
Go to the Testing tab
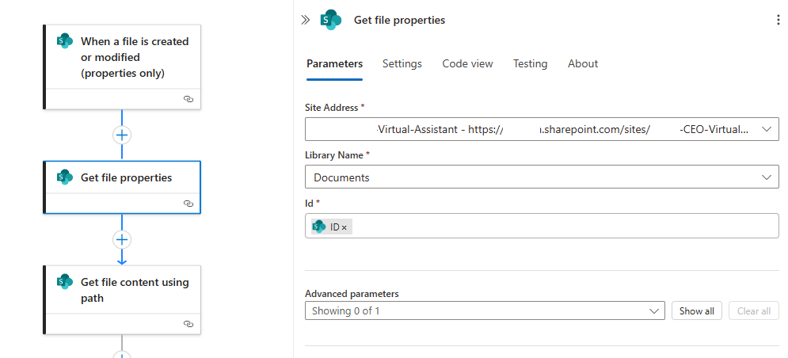[x=530, y=64]
